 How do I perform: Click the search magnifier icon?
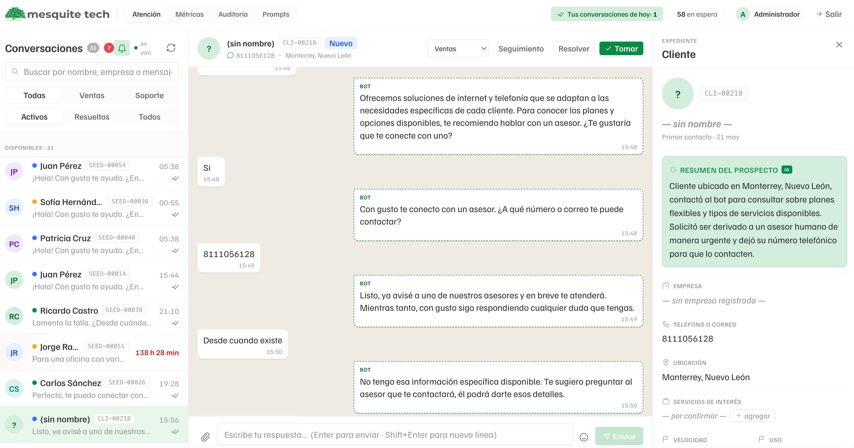point(15,72)
